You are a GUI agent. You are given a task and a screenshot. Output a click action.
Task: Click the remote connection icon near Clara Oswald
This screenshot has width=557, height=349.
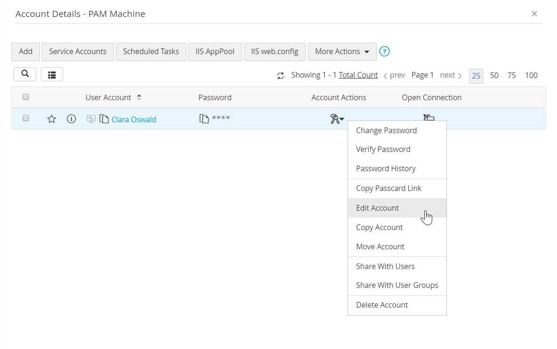click(x=91, y=119)
